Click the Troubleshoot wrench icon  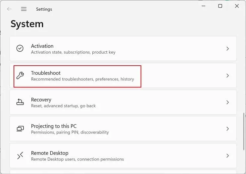[x=20, y=76]
